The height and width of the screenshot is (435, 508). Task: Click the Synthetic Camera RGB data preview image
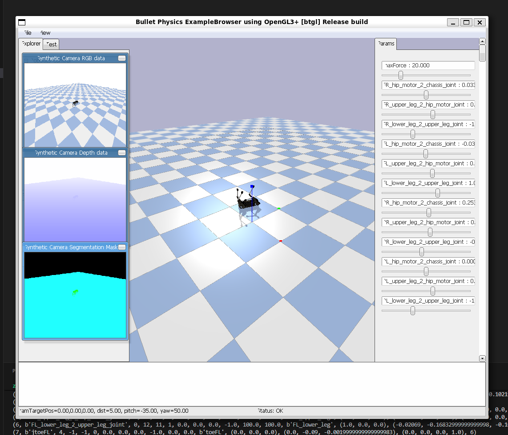tap(75, 105)
